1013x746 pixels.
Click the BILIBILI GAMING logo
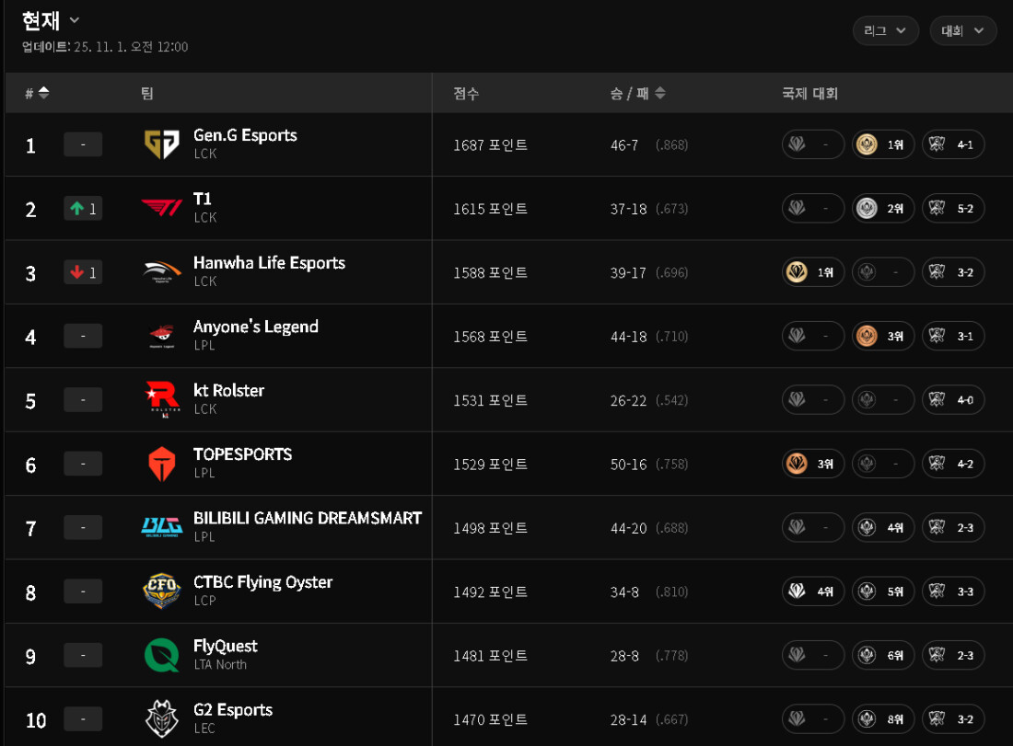162,528
